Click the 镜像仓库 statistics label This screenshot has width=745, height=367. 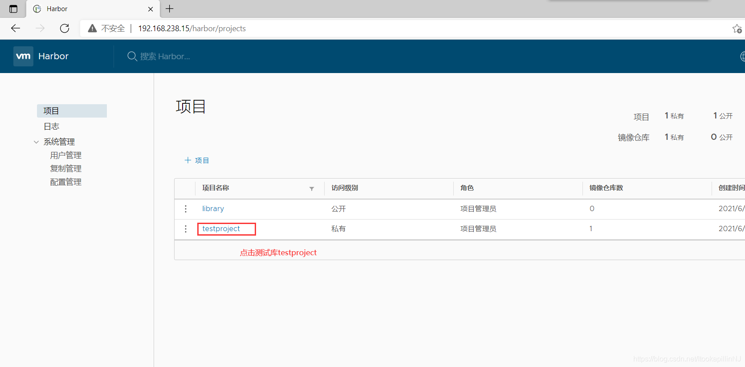(x=633, y=138)
